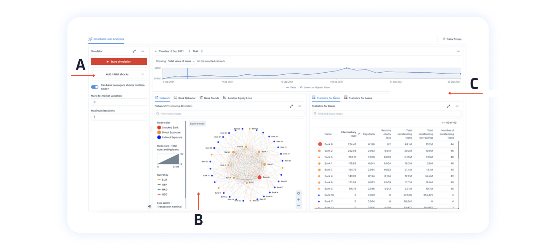556x250 pixels.
Task: Click the timeline PLAY button
Action: point(196,51)
